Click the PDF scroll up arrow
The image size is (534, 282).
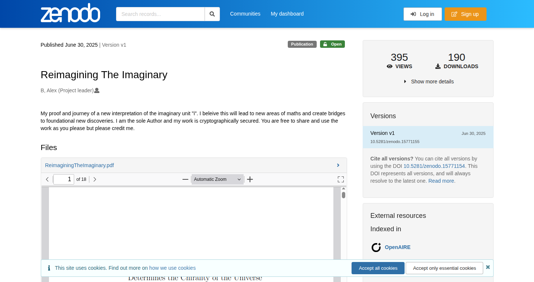tap(343, 189)
